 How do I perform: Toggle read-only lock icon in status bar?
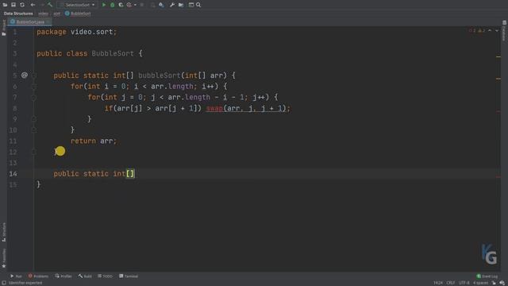click(x=494, y=283)
